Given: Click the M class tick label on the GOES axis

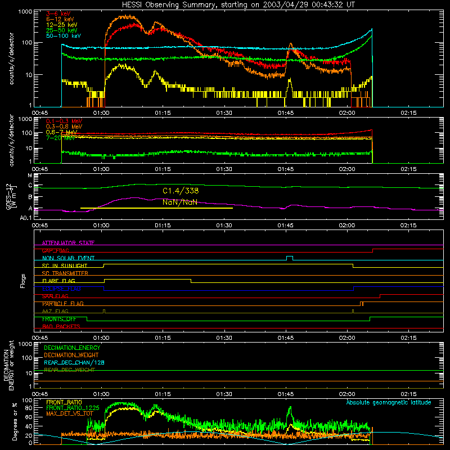Looking at the screenshot, I should pos(30,175).
